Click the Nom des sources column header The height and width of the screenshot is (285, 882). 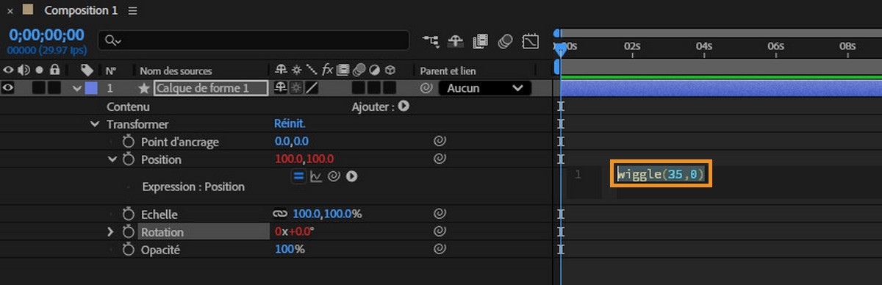(176, 71)
